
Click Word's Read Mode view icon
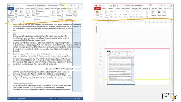coord(51,99)
